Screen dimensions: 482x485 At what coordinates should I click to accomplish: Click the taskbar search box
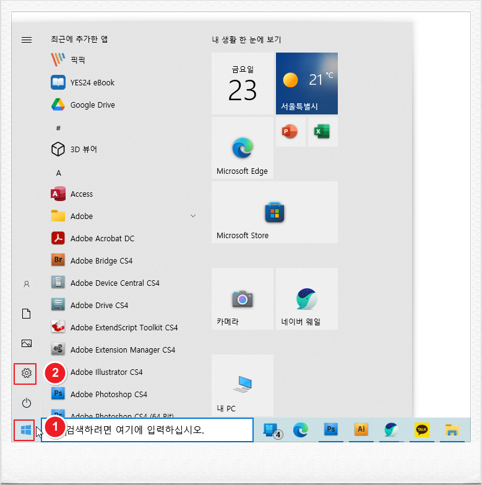tap(147, 429)
